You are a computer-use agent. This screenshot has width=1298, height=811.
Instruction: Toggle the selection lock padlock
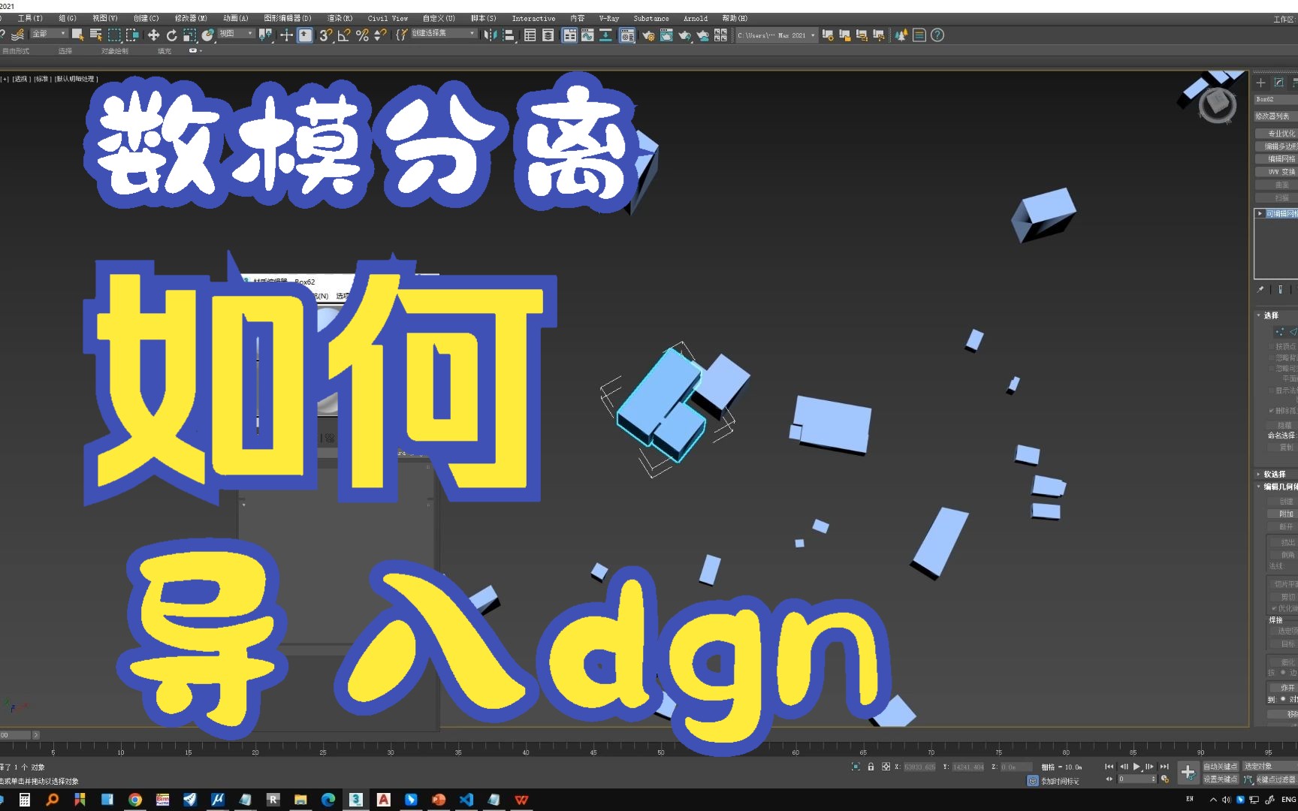[x=871, y=767]
